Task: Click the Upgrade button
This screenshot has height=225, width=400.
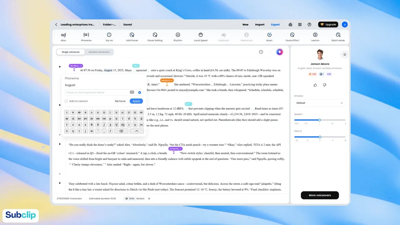Action: point(328,24)
